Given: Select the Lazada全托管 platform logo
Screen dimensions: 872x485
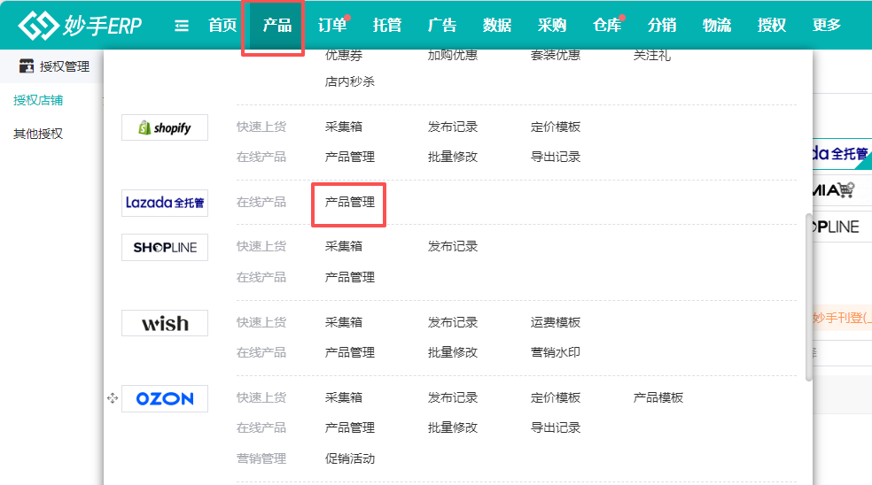Looking at the screenshot, I should (165, 203).
